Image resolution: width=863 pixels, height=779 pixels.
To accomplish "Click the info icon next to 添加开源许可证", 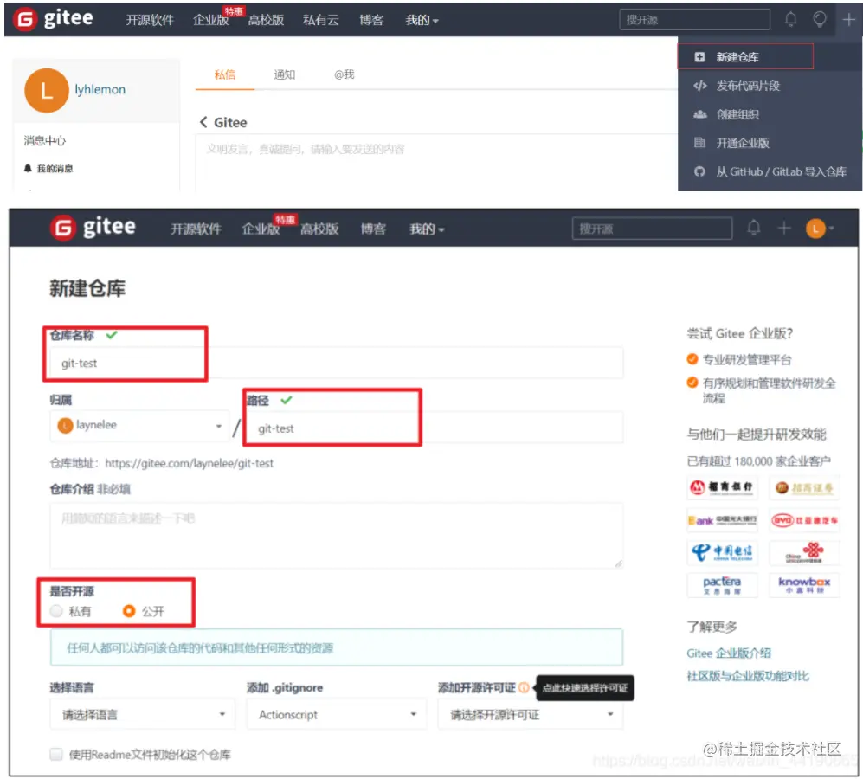I will coord(524,687).
